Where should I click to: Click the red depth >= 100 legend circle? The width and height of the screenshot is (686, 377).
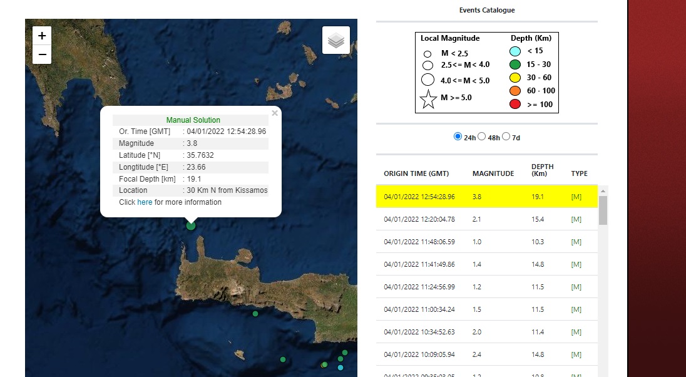coord(515,104)
